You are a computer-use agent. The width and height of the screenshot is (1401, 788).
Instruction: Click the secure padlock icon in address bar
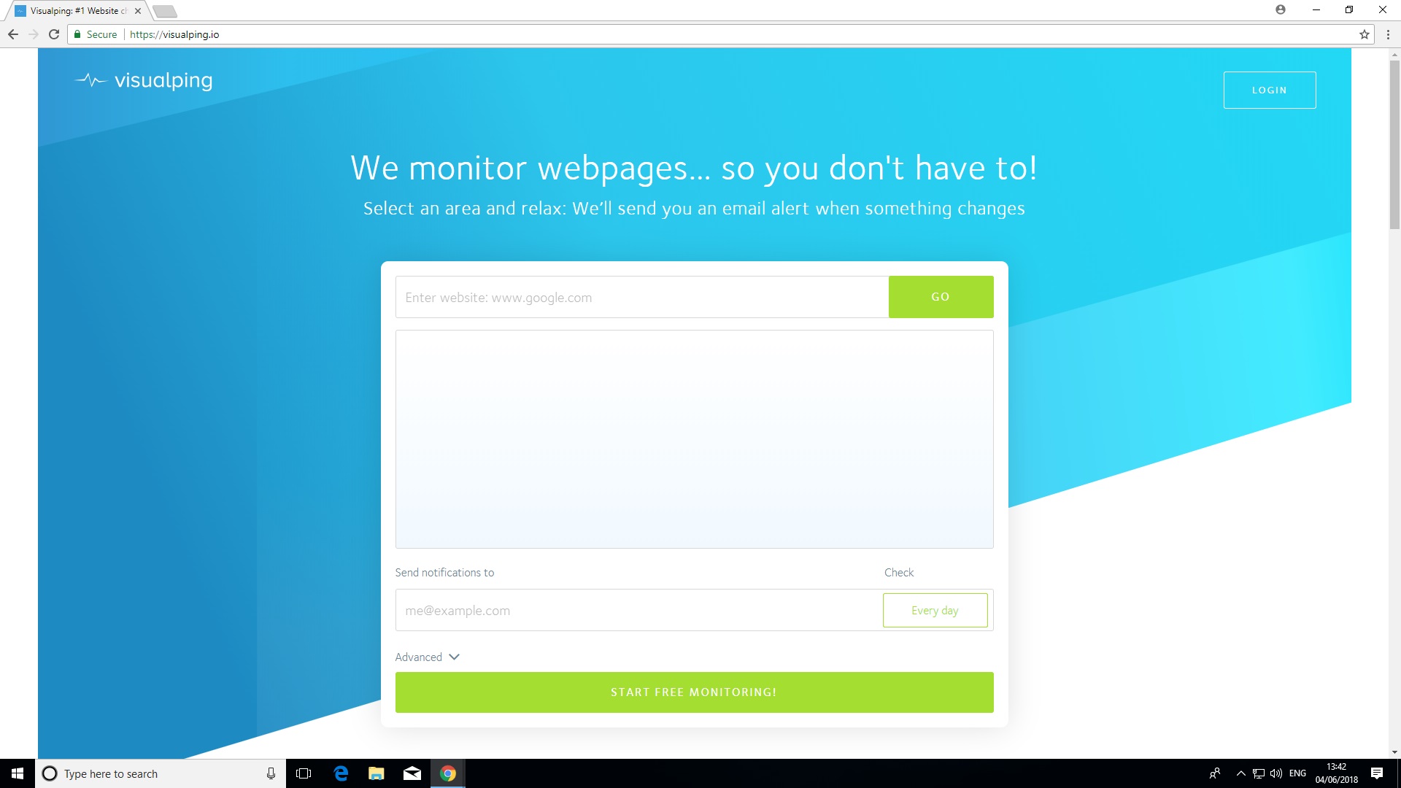pos(81,34)
